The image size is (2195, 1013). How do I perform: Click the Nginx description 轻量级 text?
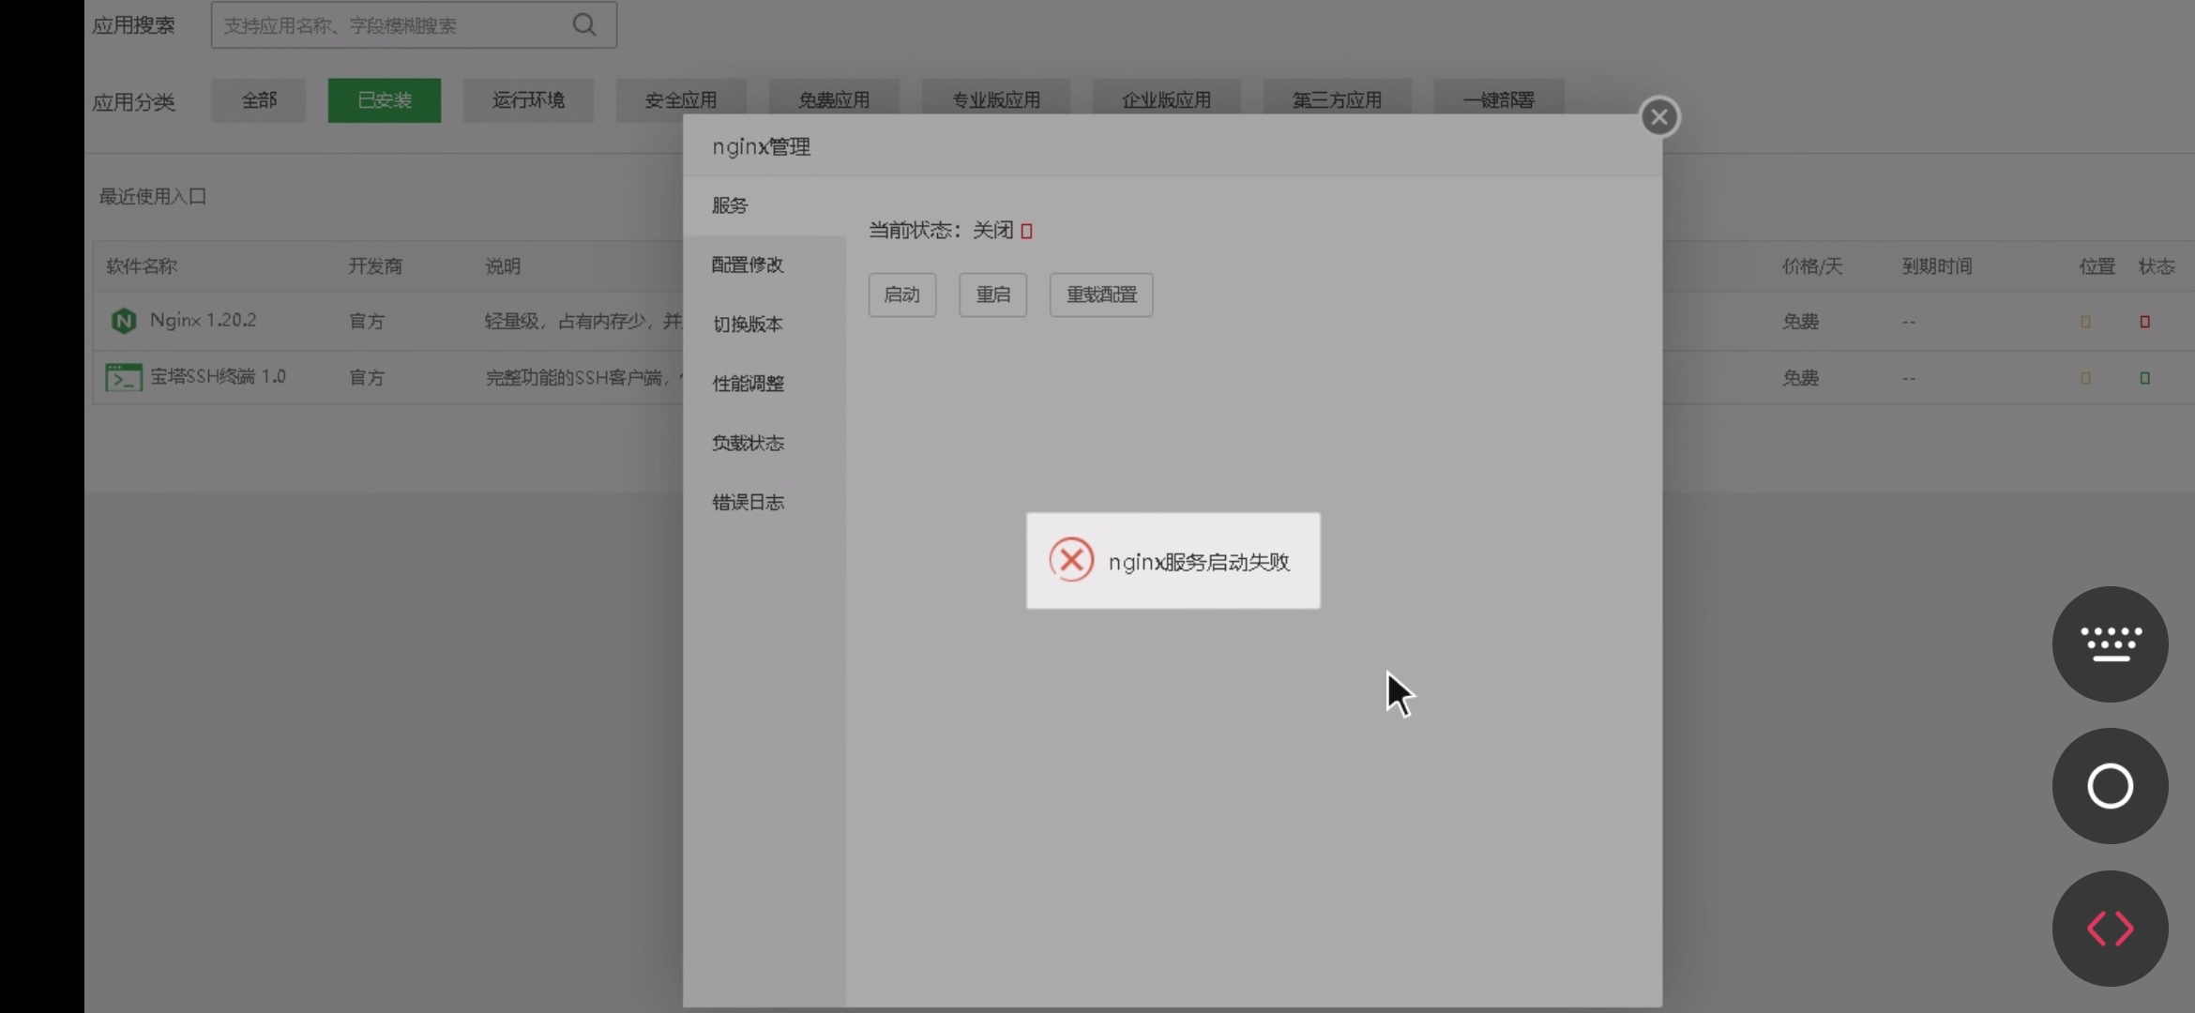point(583,322)
